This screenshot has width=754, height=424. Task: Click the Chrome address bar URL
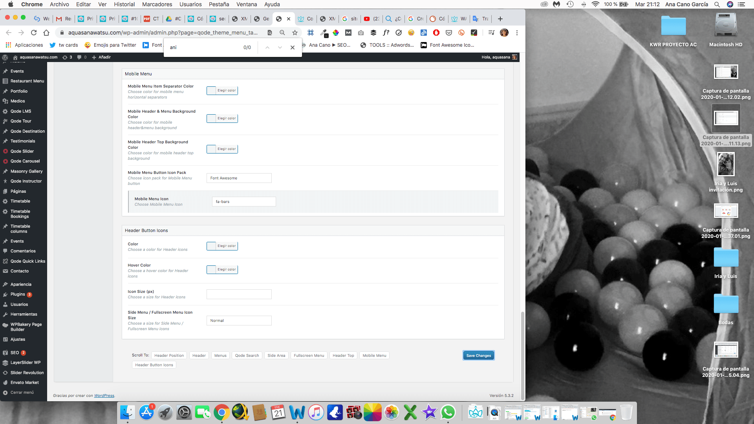pos(163,33)
